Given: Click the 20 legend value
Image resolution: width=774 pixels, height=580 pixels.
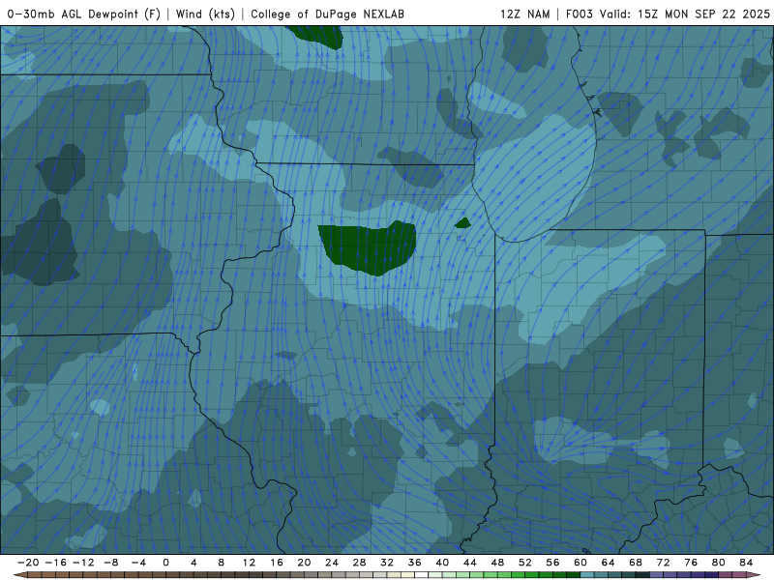Looking at the screenshot, I should tap(304, 563).
